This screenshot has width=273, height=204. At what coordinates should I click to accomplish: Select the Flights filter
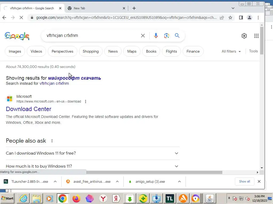[171, 51]
